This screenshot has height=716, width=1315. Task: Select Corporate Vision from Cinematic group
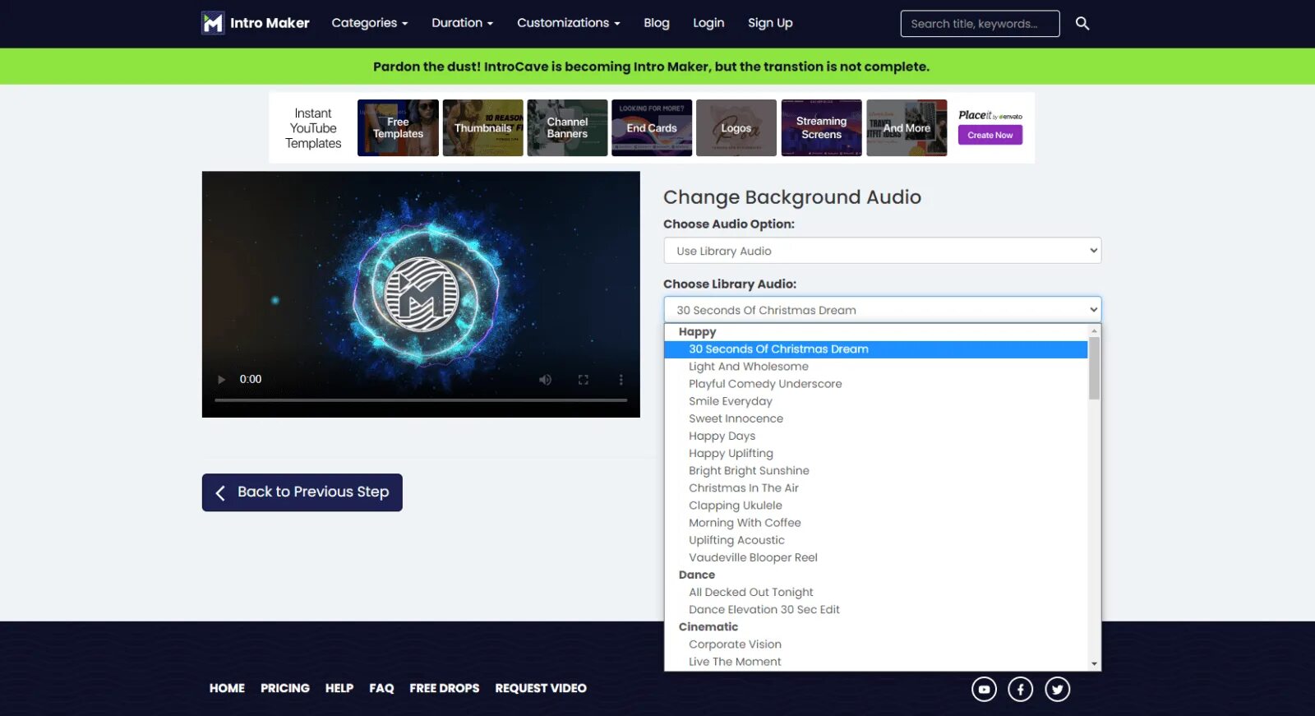pyautogui.click(x=876, y=644)
